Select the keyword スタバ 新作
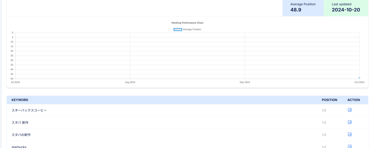This screenshot has width=370, height=148. click(20, 123)
